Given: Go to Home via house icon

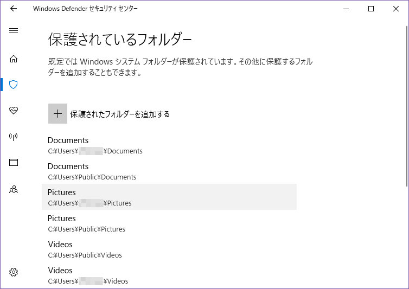Looking at the screenshot, I should pos(14,59).
